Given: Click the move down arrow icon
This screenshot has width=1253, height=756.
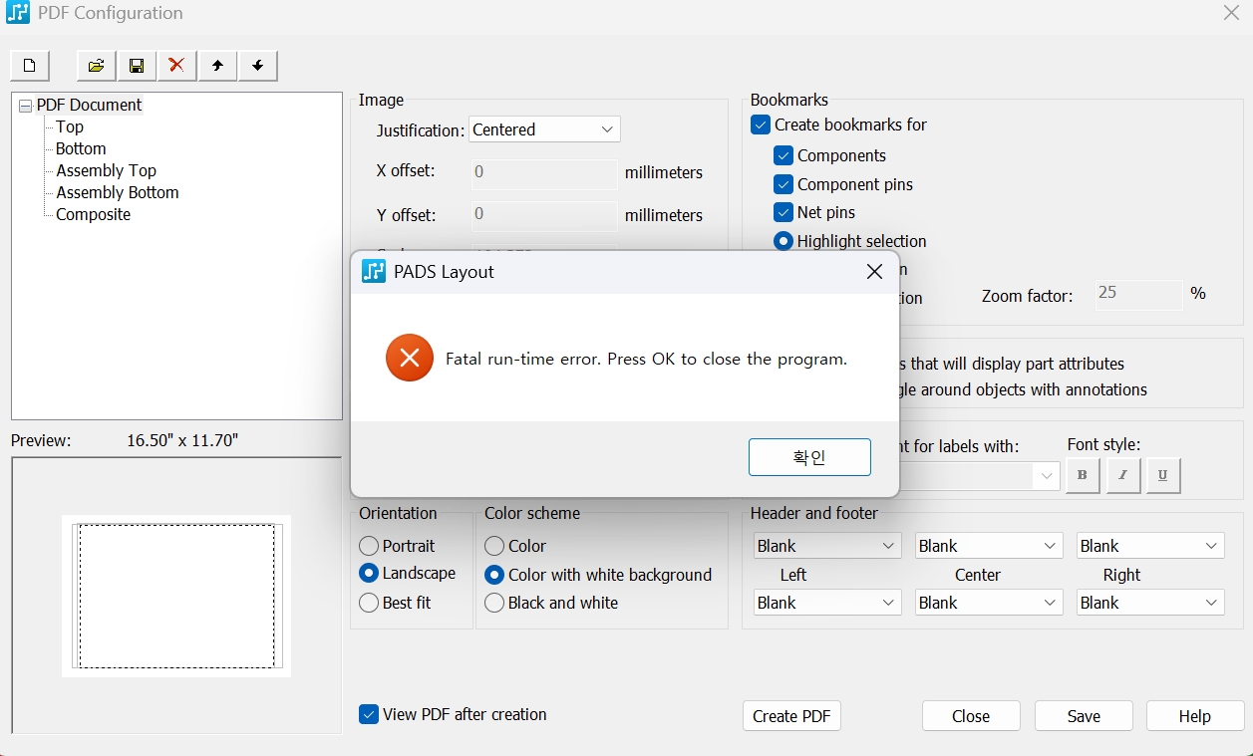Looking at the screenshot, I should pos(257,66).
